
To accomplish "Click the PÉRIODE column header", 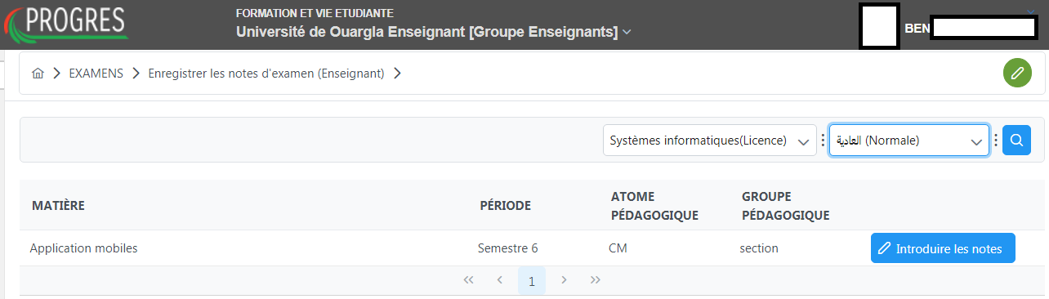I will (505, 205).
